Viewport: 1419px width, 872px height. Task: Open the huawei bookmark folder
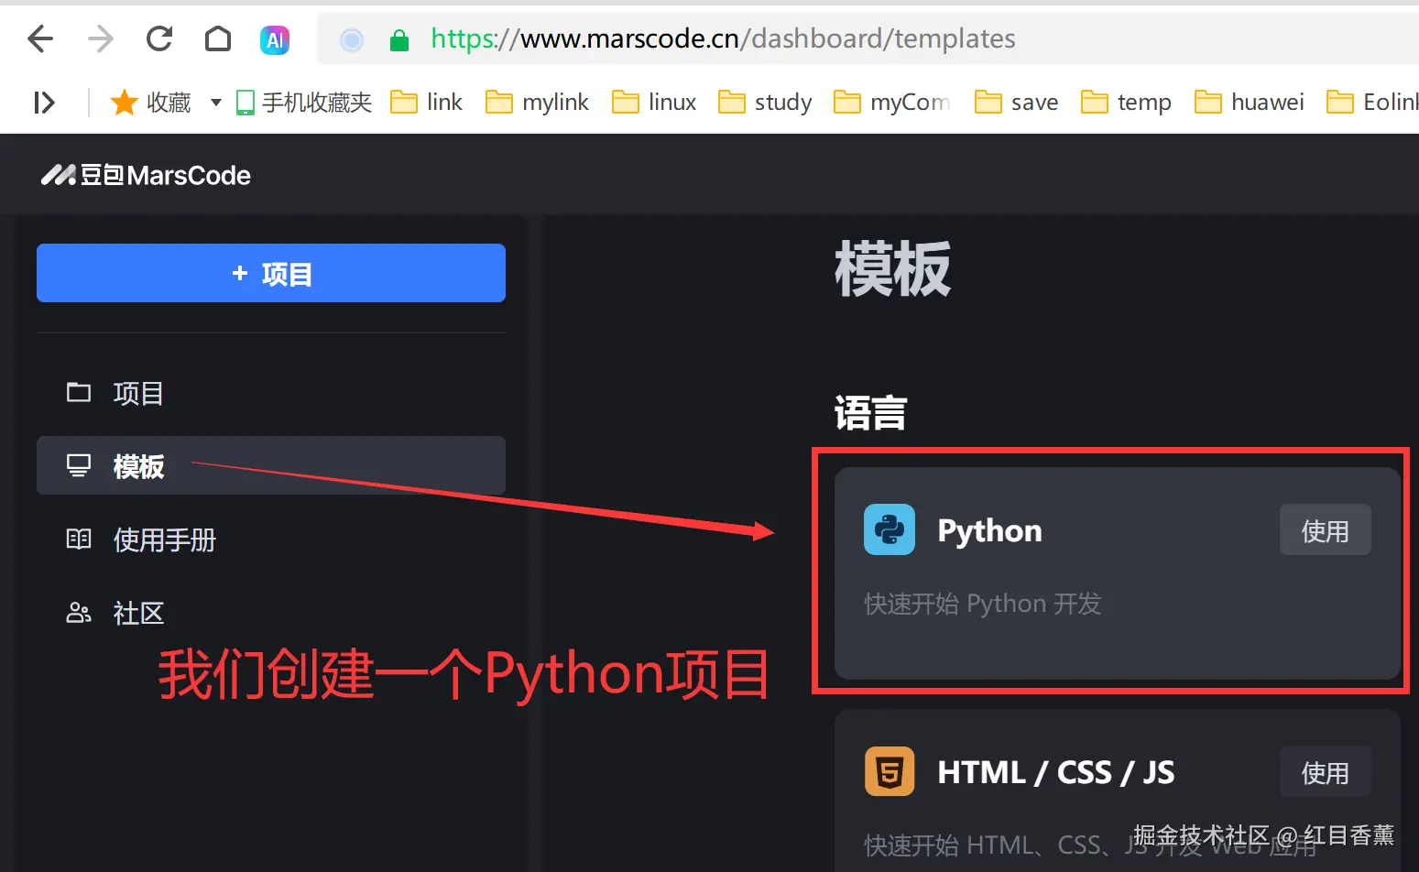coord(1250,102)
